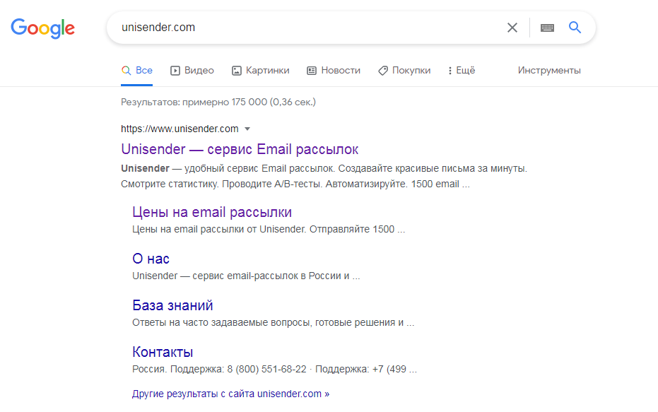Expand the Ещё more menu
Screen dimensions: 658x412
point(462,71)
